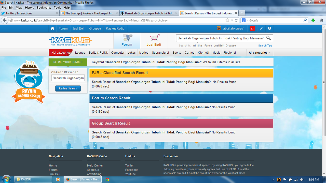Image resolution: width=326 pixels, height=183 pixels.
Task: Open Firefox downloads green arrow
Action: point(313,20)
